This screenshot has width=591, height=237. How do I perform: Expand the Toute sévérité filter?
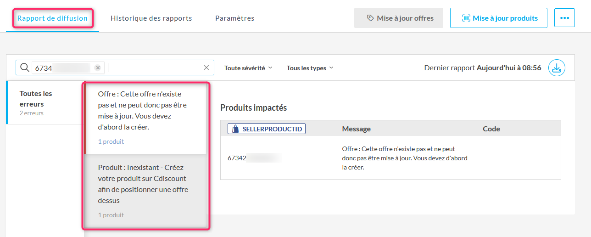[x=248, y=68]
